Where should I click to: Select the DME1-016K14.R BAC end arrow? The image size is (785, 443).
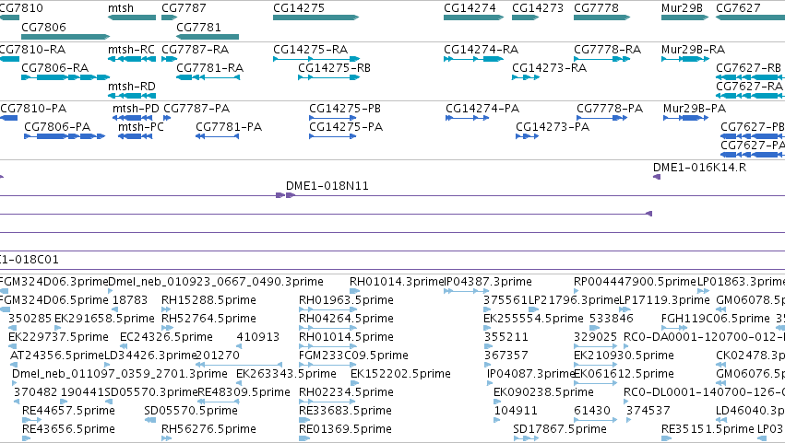coord(657,177)
